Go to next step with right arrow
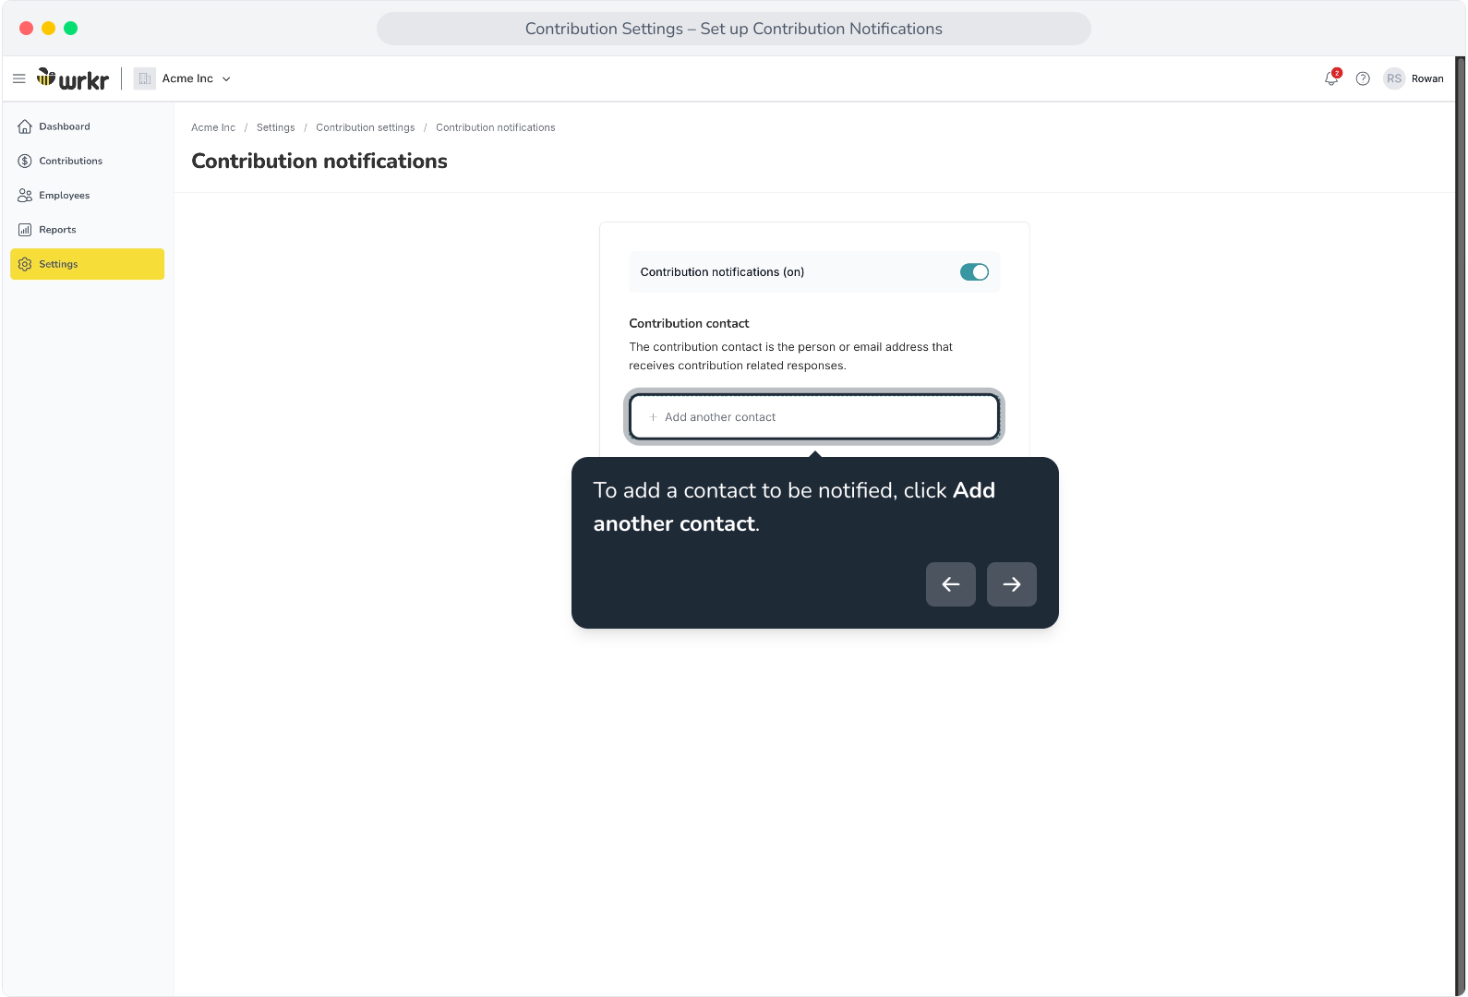Screen dimensions: 1468x997 coord(1012,584)
